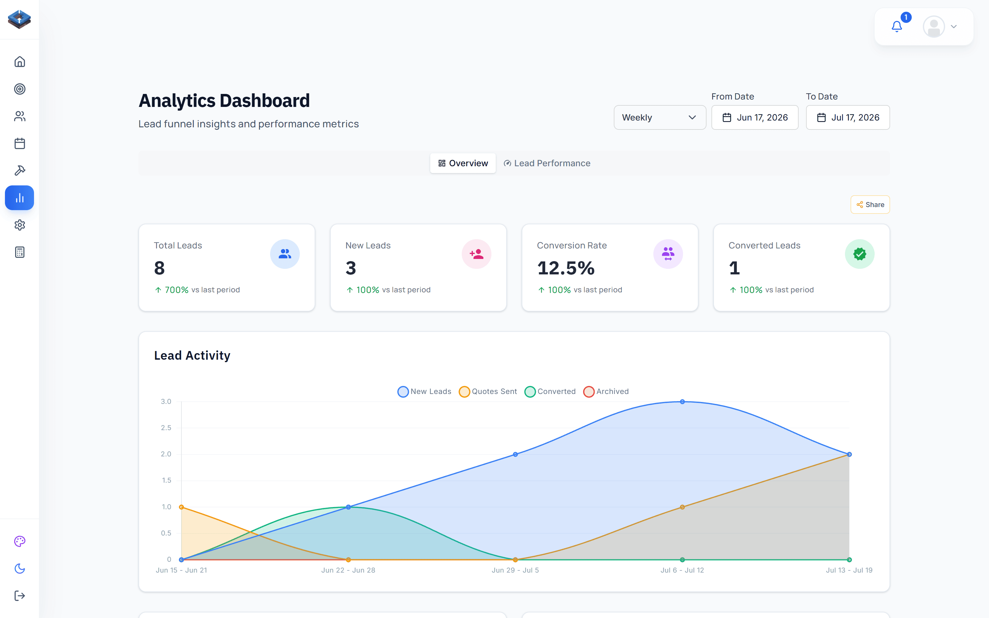Open the To Date picker Jul 17, 2026
This screenshot has height=618, width=989.
coord(847,117)
